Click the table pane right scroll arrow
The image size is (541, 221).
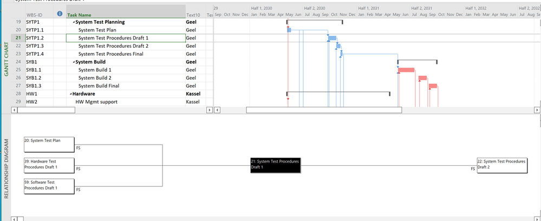point(210,110)
